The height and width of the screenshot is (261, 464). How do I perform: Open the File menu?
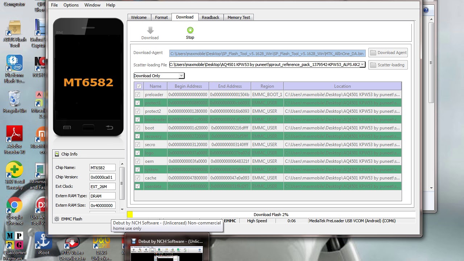coord(54,5)
